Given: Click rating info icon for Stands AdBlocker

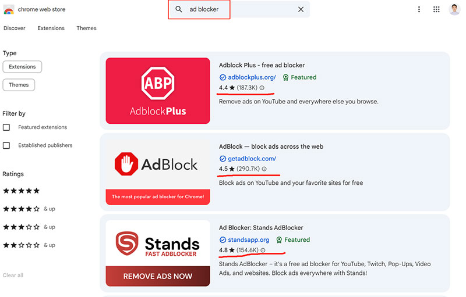Looking at the screenshot, I should click(263, 251).
